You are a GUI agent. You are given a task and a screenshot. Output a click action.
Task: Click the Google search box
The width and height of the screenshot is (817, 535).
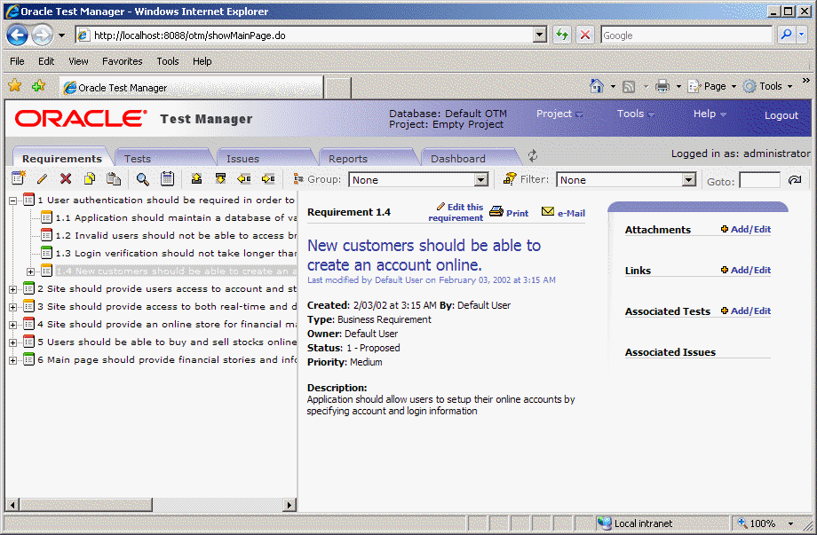tap(686, 35)
